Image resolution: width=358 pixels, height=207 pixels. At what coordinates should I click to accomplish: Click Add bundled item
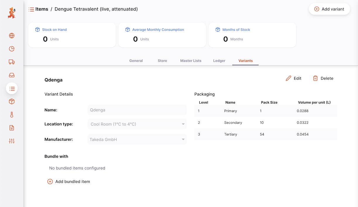69,182
